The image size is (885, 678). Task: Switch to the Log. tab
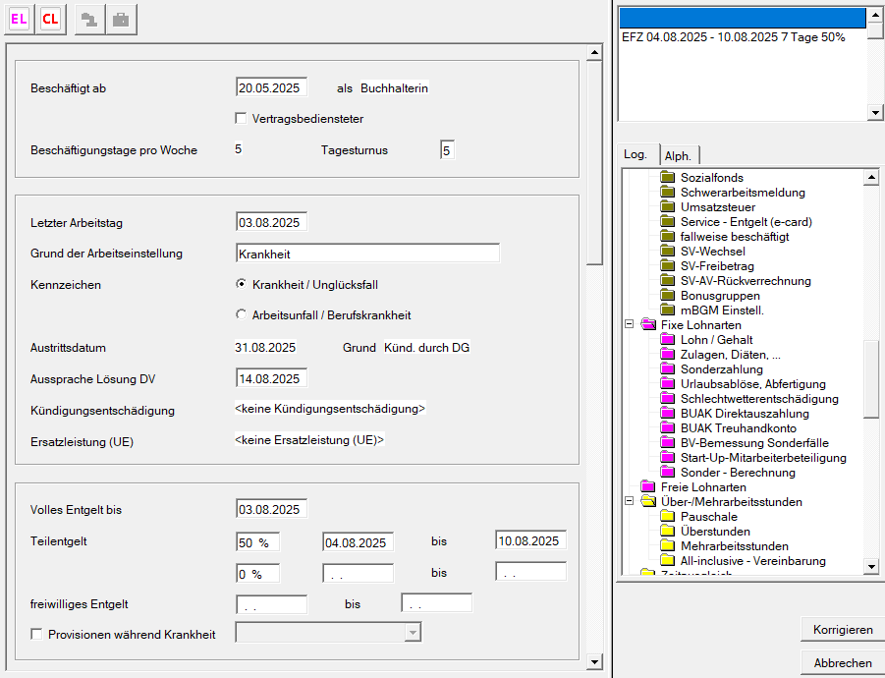click(x=636, y=154)
